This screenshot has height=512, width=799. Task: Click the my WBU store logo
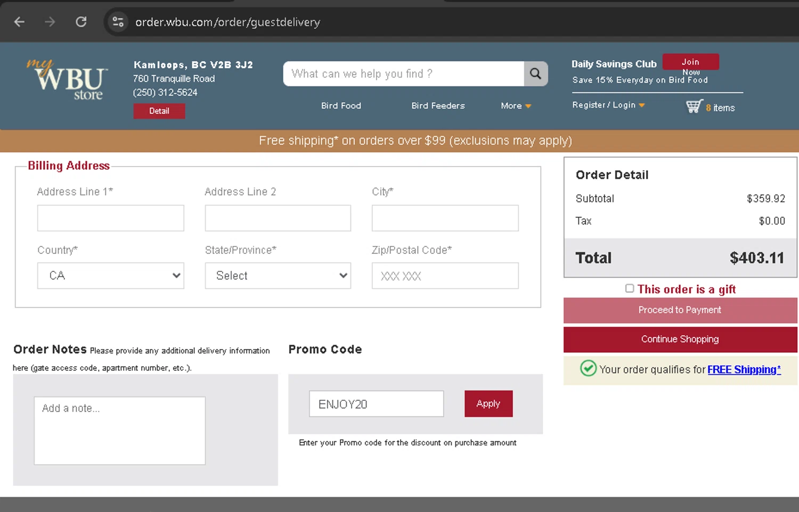[x=68, y=80]
